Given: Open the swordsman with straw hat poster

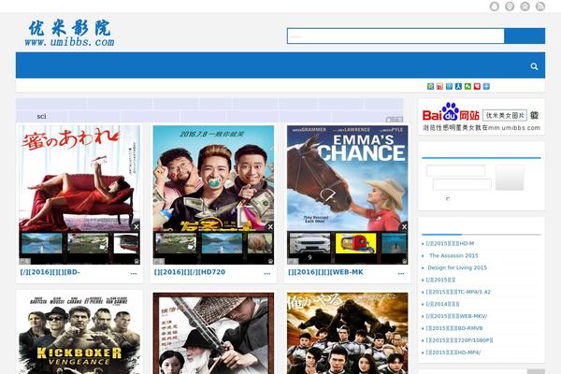Looking at the screenshot, I should coord(213,334).
